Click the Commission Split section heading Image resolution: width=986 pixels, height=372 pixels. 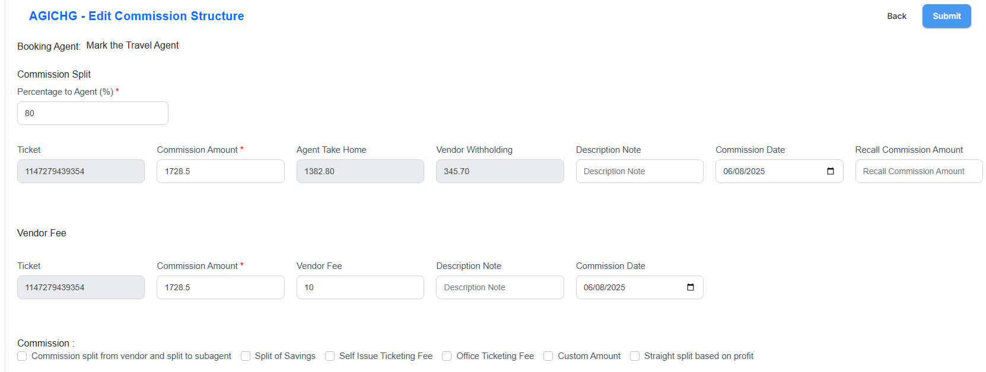pyautogui.click(x=54, y=74)
